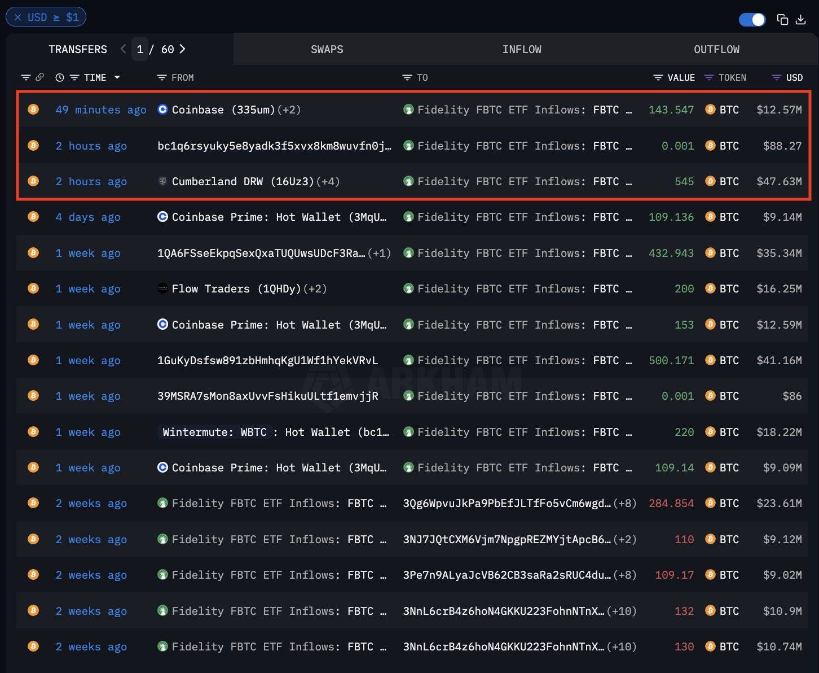Click the clock icon beside TIME
This screenshot has height=673, width=819.
tap(60, 77)
